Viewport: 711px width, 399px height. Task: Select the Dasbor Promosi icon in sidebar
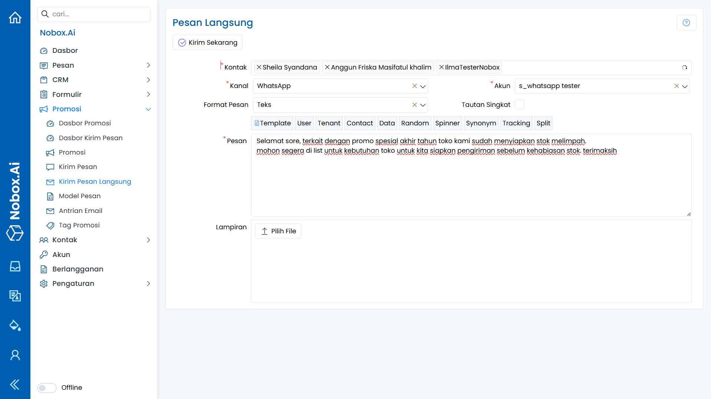click(50, 124)
